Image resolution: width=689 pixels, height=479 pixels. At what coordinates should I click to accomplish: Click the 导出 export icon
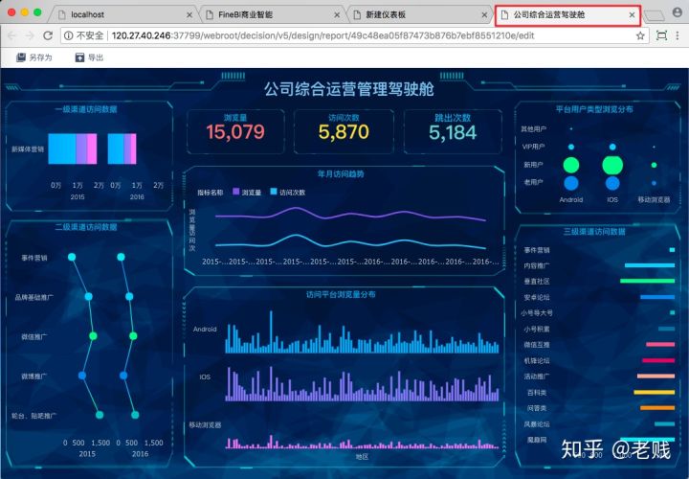(79, 57)
